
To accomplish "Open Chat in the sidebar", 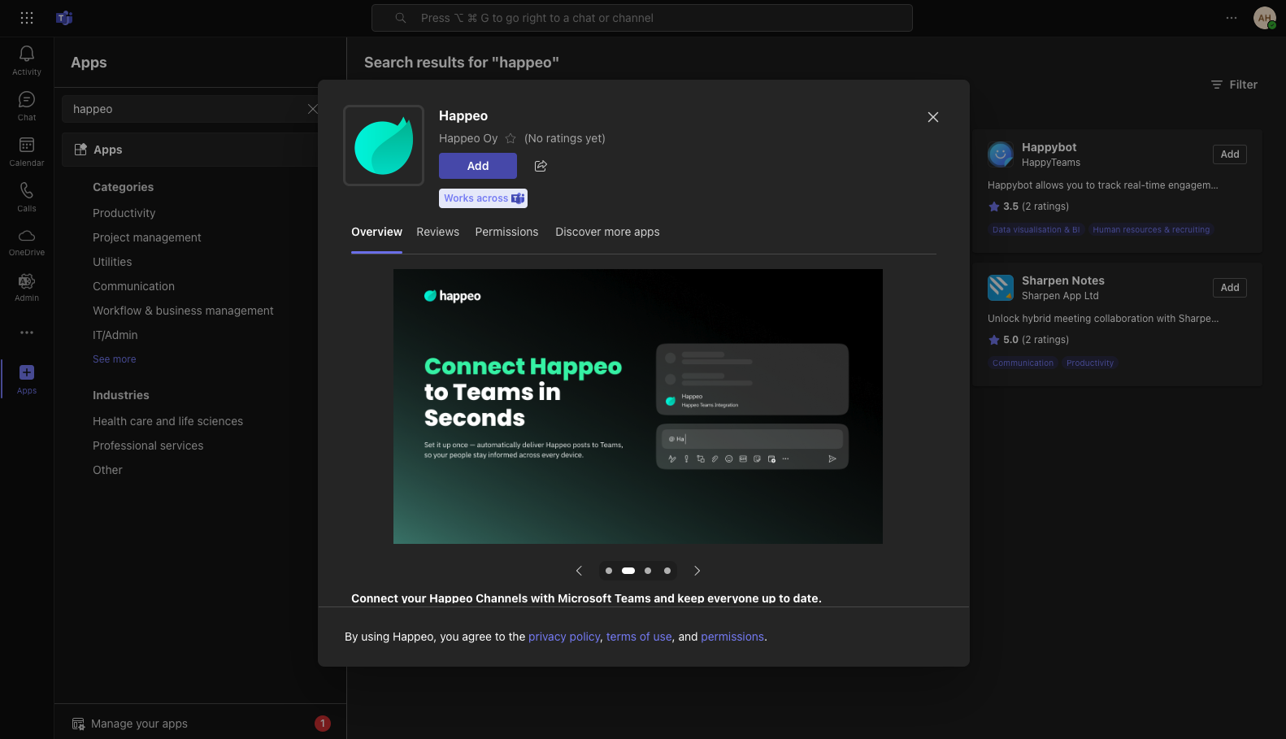I will [27, 106].
